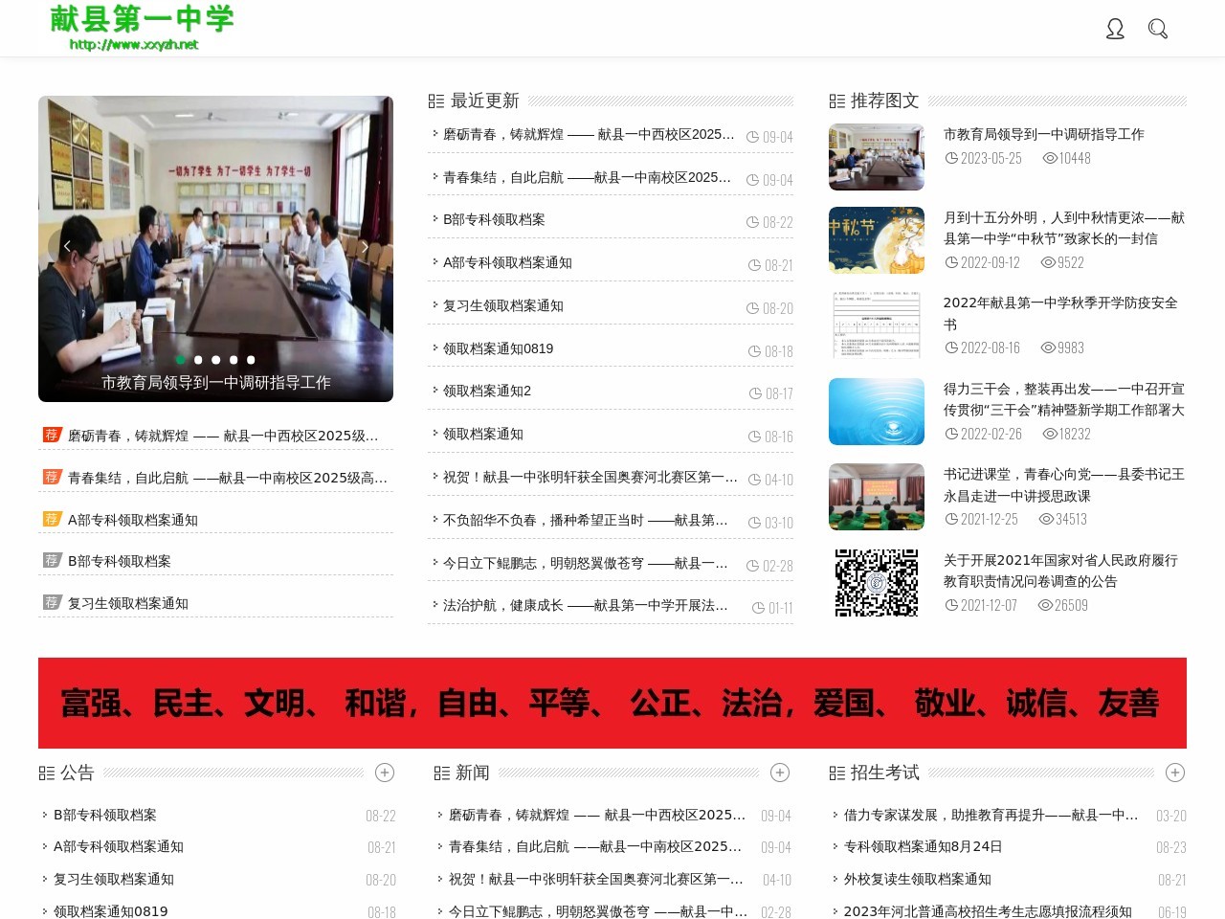Image resolution: width=1225 pixels, height=919 pixels.
Task: Open 招生考试 item 专科领取档案通知8月24日
Action: tap(924, 847)
